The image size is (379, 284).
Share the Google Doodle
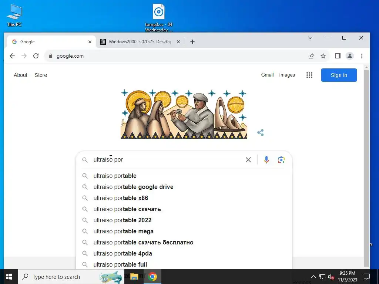[x=260, y=133]
